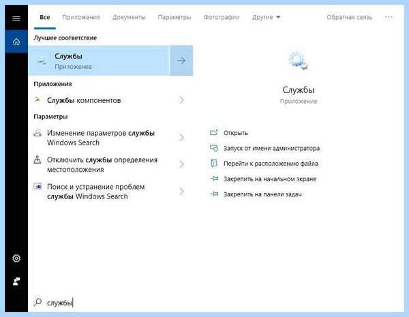The width and height of the screenshot is (409, 317).
Task: Click the run-as-administrator shield icon
Action: 214,148
